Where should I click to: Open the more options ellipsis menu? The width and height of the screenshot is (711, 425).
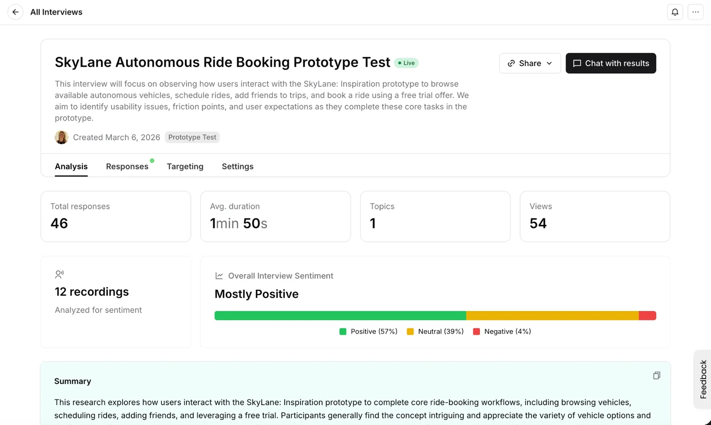695,12
